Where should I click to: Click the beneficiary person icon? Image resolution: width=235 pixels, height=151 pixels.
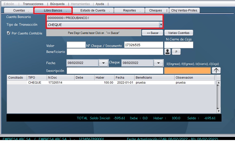tap(167, 52)
